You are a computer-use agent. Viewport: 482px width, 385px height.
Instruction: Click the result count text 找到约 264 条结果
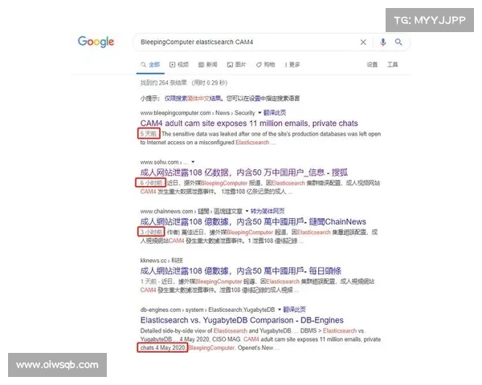click(x=164, y=83)
